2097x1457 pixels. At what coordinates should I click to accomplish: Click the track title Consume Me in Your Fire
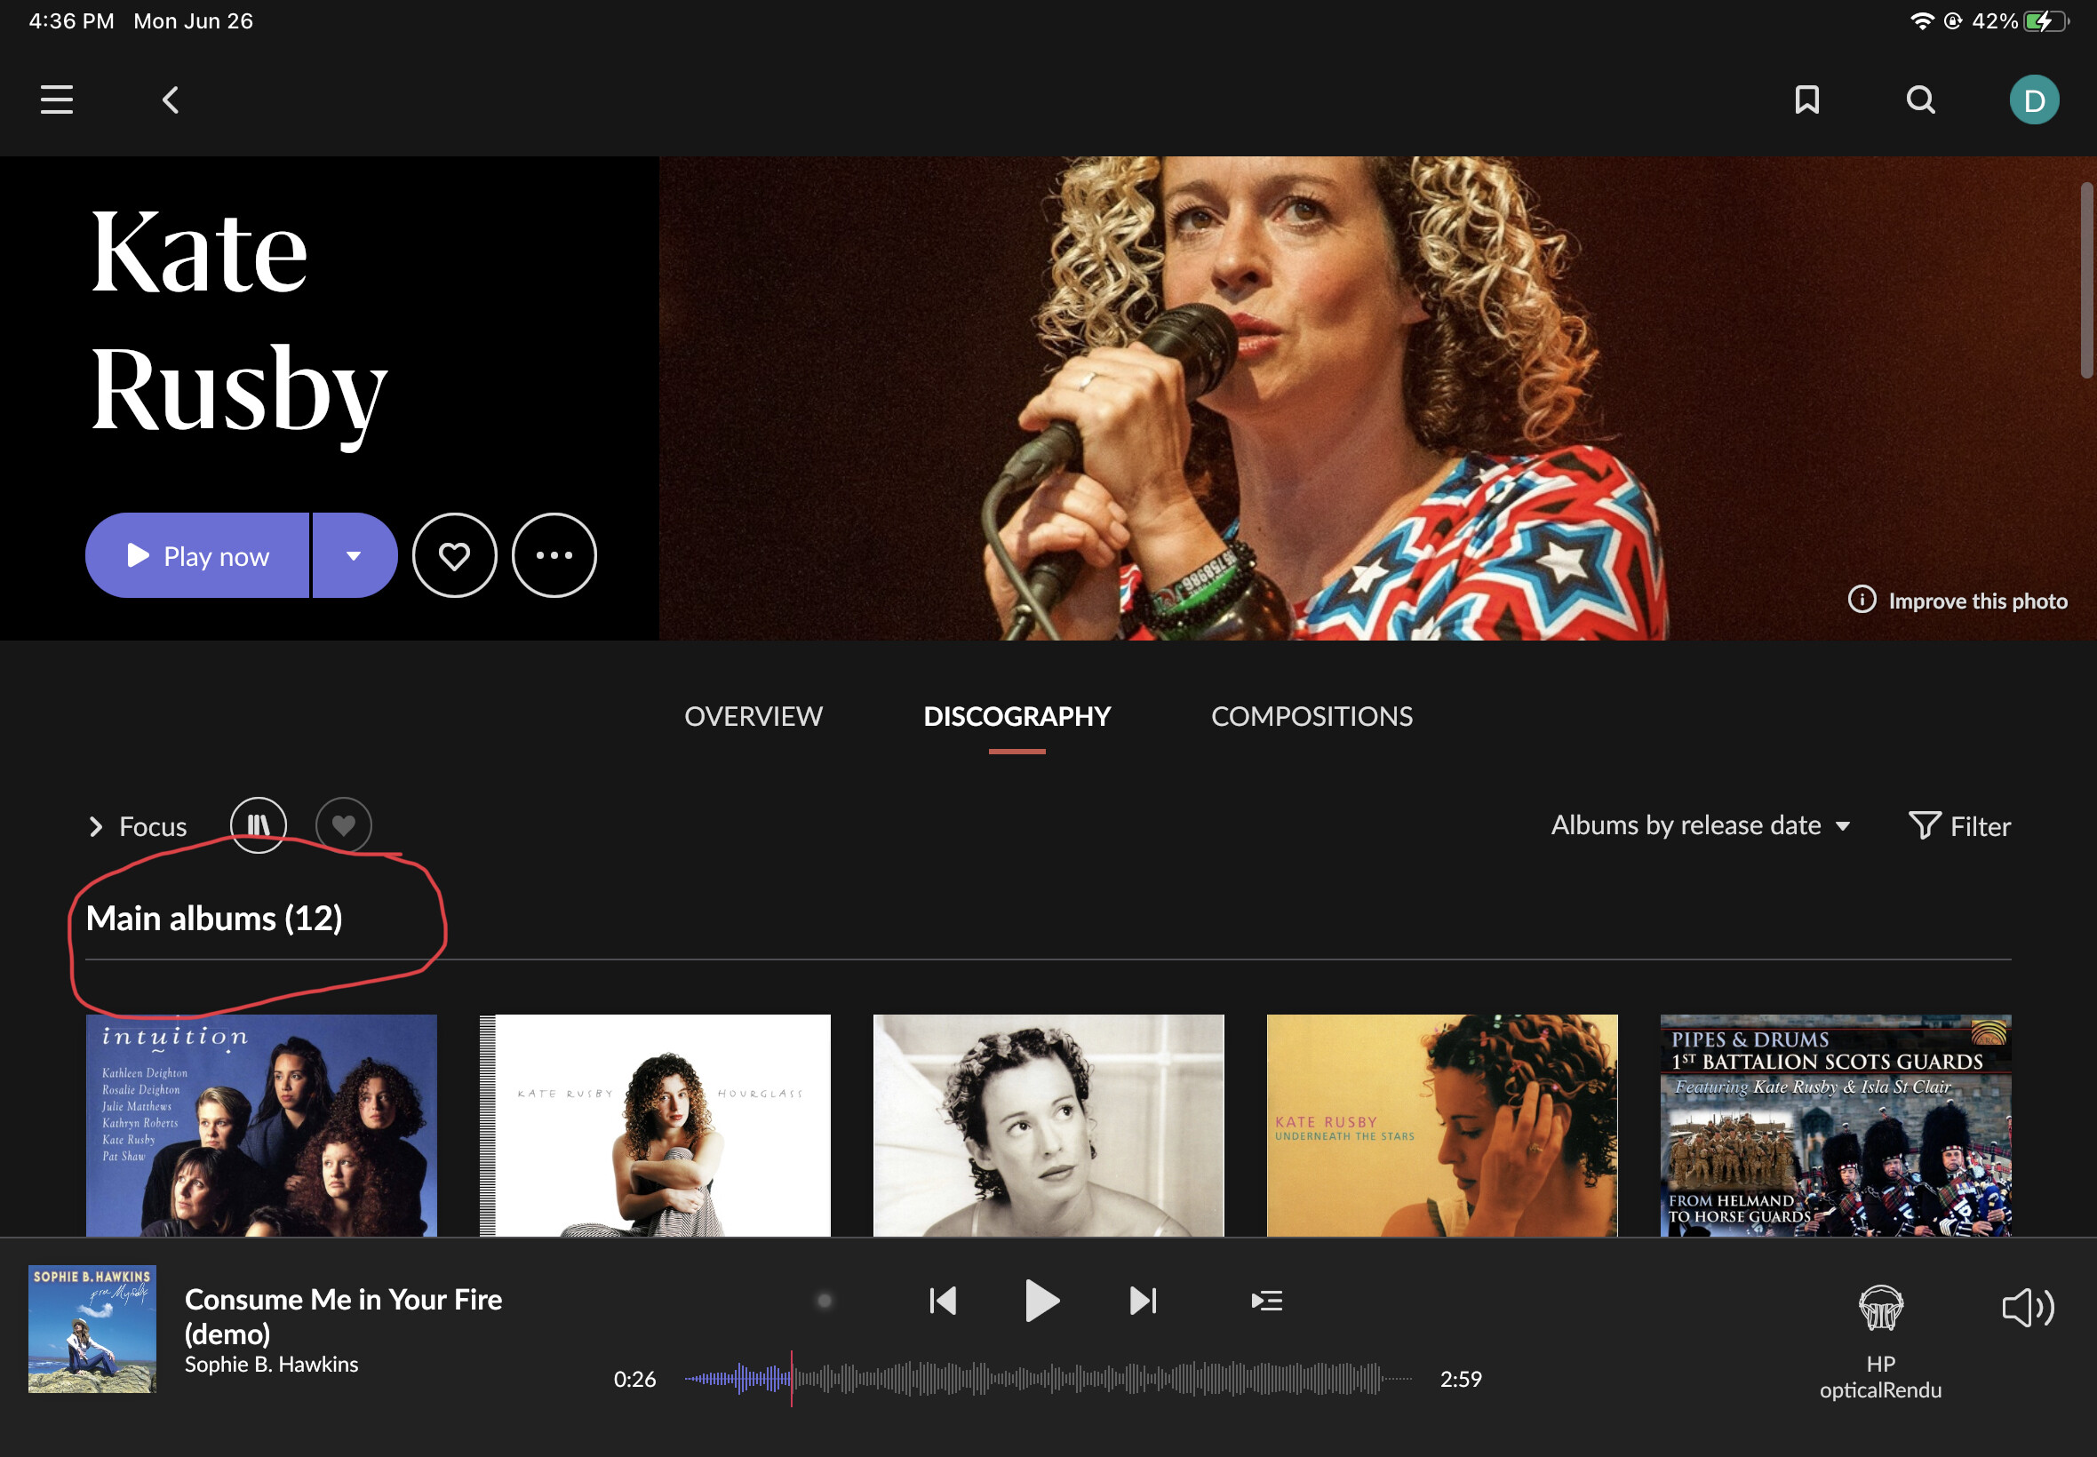pyautogui.click(x=343, y=1316)
